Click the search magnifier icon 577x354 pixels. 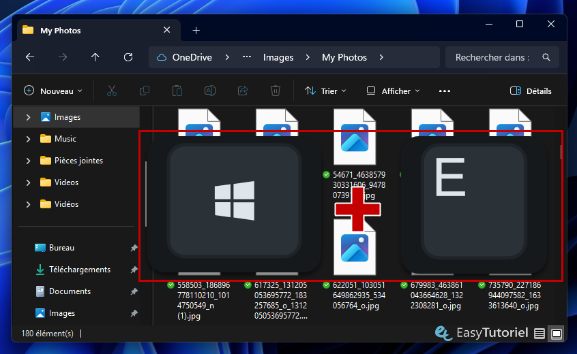(546, 57)
